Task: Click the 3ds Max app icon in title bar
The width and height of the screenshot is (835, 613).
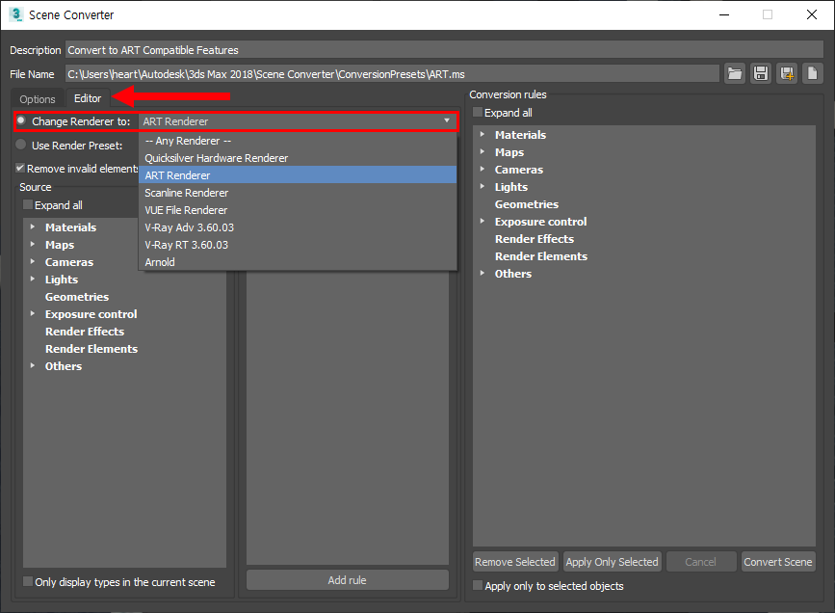Action: [16, 14]
